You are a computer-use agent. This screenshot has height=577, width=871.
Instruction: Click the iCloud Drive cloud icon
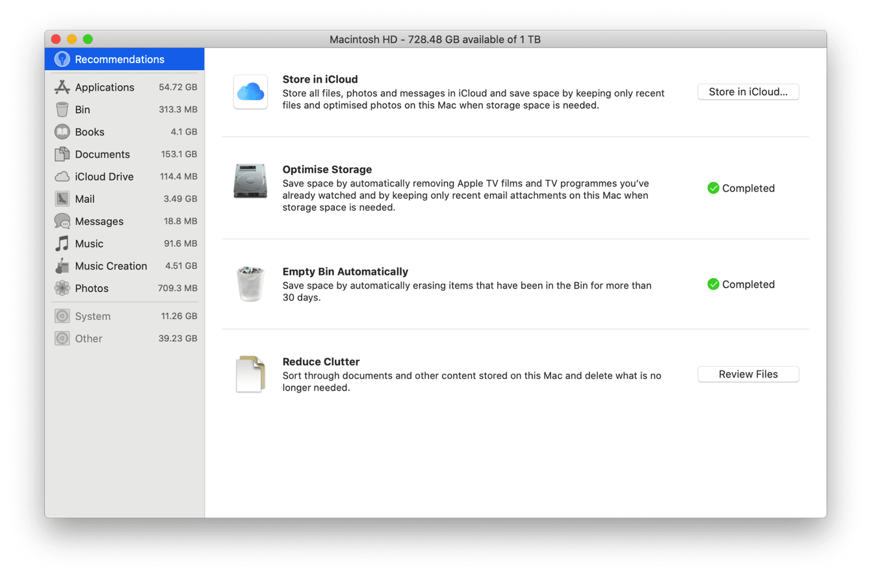pyautogui.click(x=62, y=176)
